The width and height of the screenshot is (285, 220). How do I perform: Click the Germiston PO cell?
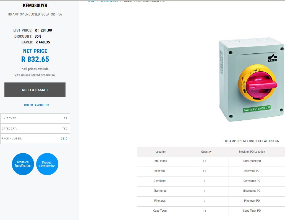(252, 181)
